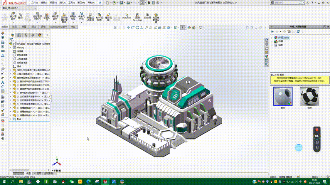Open the Bill of Materials tool

point(99,17)
